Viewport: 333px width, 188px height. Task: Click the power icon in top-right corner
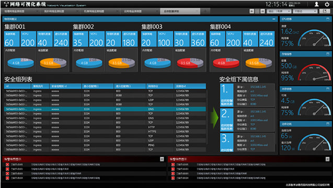click(x=327, y=4)
